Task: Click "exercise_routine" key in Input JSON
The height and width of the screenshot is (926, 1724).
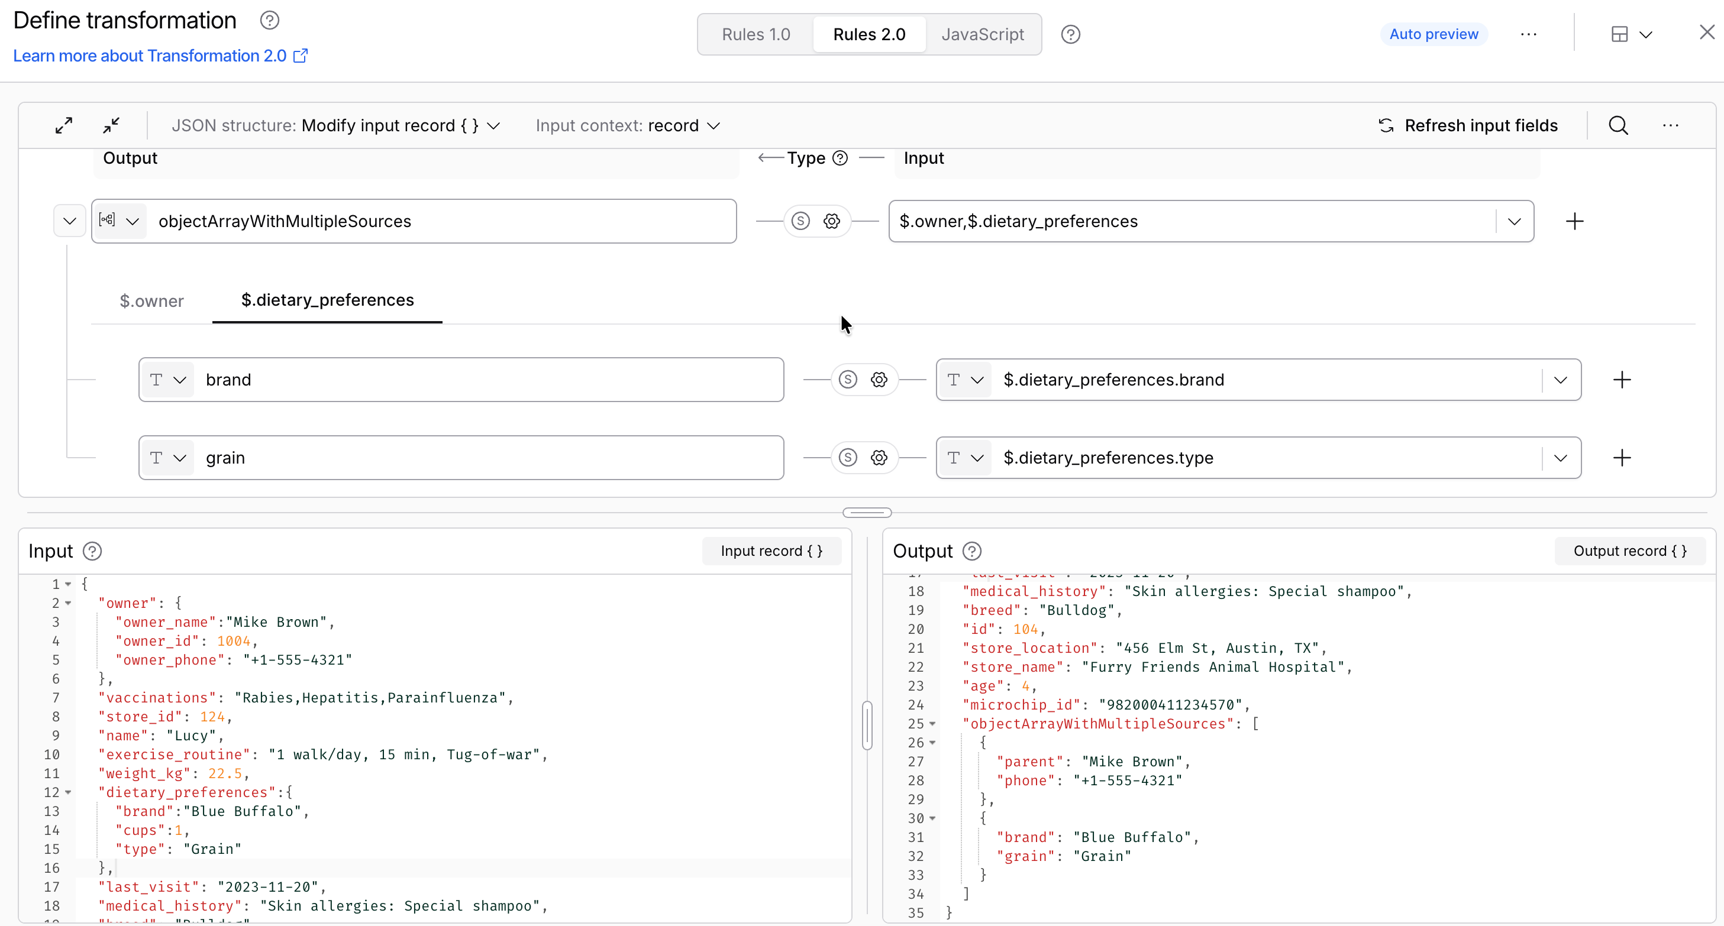Action: tap(174, 755)
